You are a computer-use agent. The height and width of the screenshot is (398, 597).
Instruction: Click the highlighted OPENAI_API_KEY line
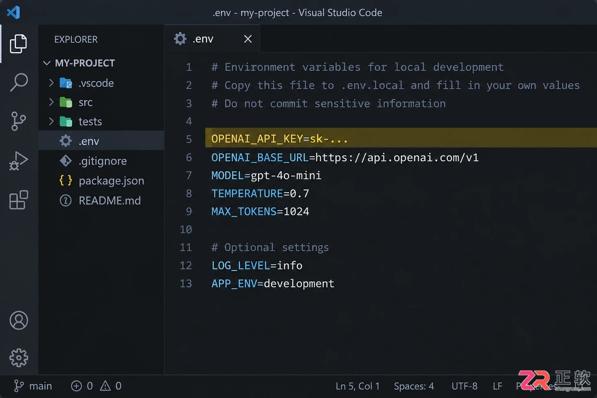click(x=401, y=138)
